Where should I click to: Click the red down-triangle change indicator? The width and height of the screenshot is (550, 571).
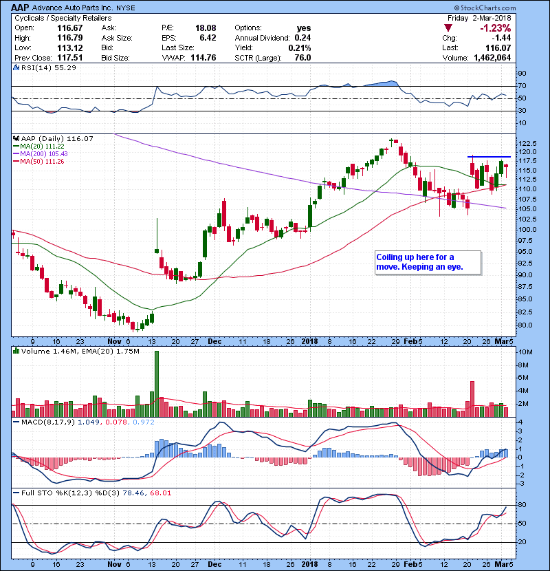point(448,28)
